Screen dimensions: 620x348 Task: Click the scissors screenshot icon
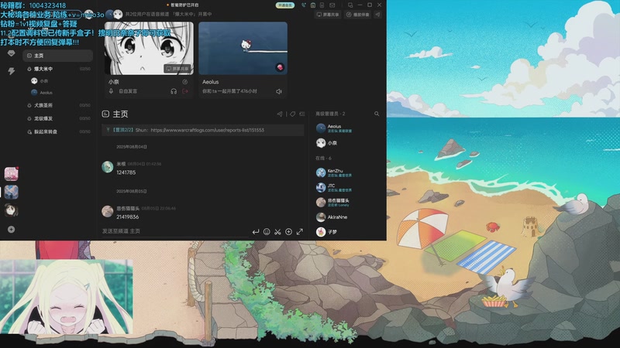click(x=277, y=231)
